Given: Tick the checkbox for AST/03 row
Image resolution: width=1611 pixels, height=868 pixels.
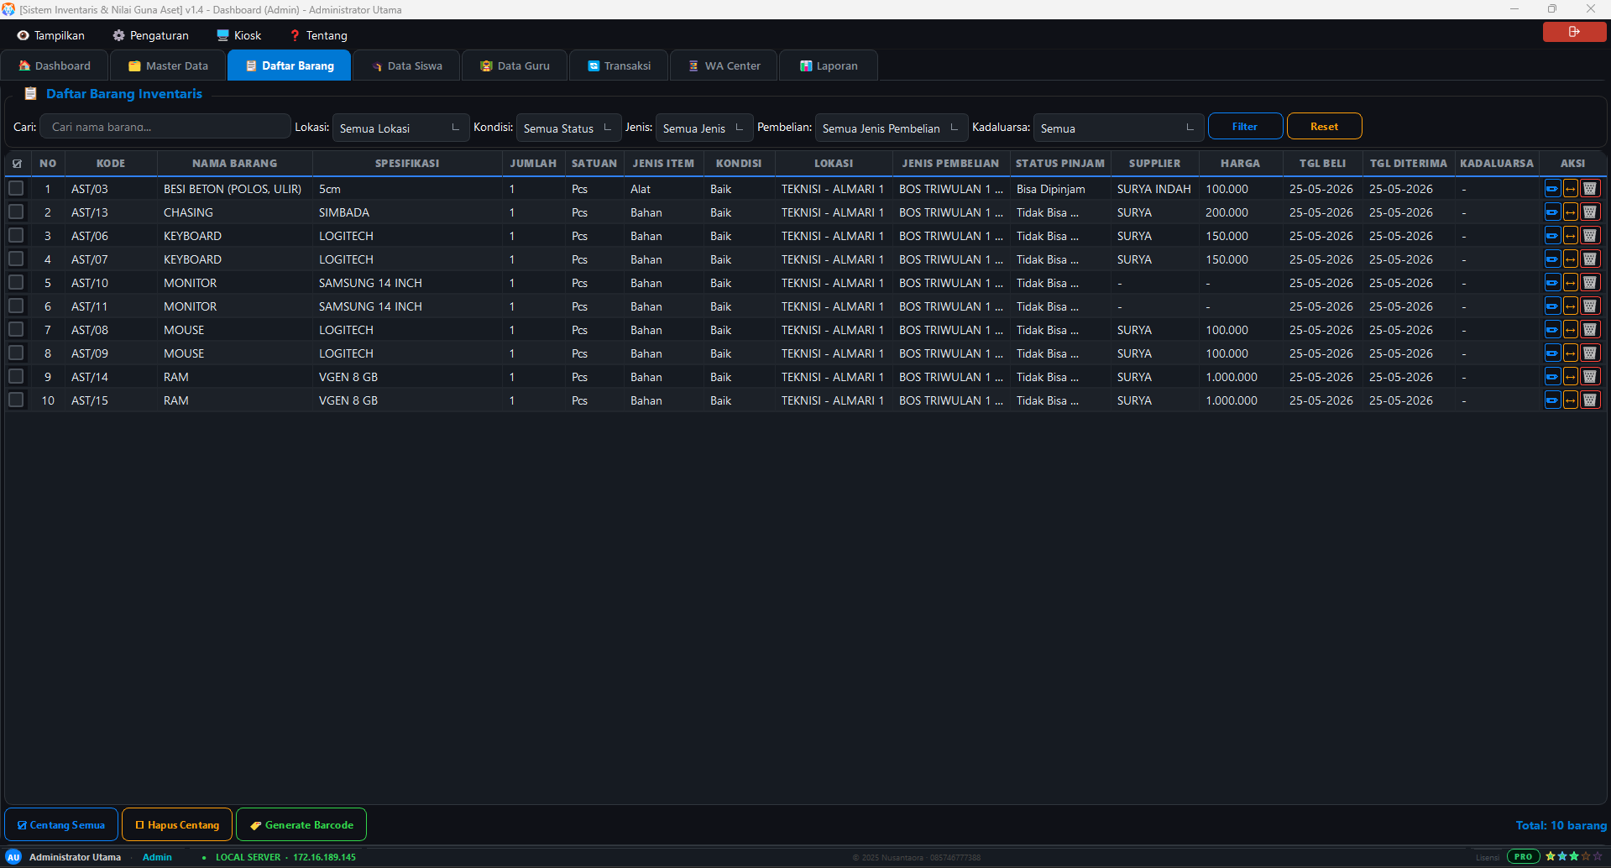Looking at the screenshot, I should 16,188.
